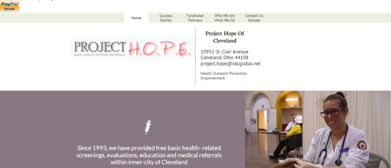This screenshot has width=391, height=168.
Task: Click the red H.O.P.E. lettering in logo
Action: [x=160, y=48]
